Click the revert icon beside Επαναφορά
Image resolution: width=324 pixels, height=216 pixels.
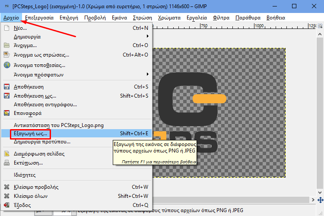click(x=6, y=113)
